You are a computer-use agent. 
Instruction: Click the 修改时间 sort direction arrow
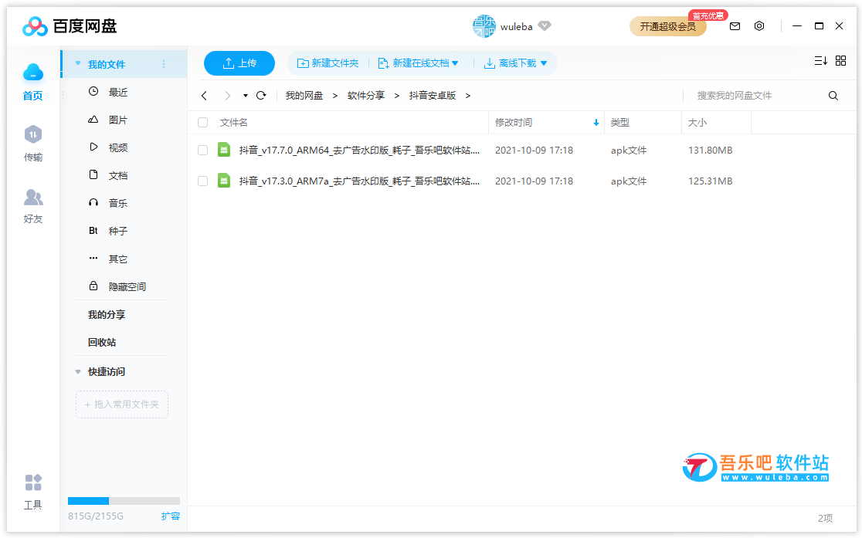coord(596,123)
